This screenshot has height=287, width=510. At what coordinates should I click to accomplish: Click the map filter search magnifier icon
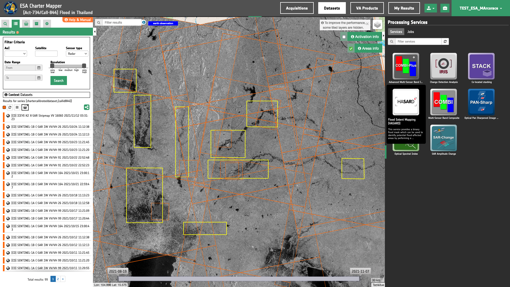pos(99,23)
